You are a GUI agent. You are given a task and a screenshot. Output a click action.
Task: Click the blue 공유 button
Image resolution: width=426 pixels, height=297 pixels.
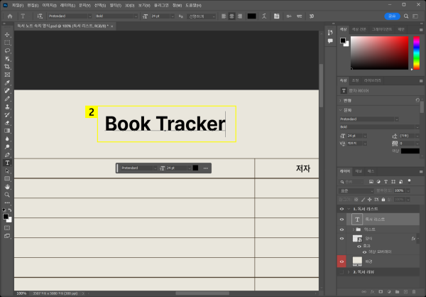(x=390, y=15)
